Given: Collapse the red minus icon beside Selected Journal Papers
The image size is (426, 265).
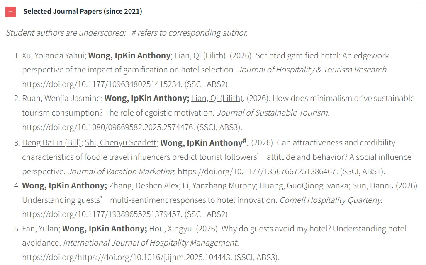Looking at the screenshot, I should click(x=11, y=12).
